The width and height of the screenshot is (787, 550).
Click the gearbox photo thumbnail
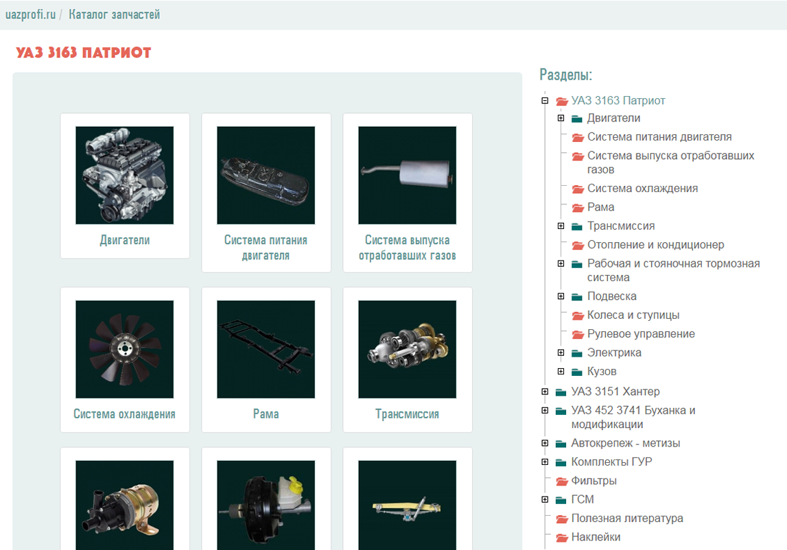coord(408,349)
